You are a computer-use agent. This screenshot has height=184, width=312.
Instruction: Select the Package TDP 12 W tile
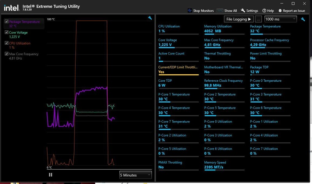pyautogui.click(x=270, y=70)
